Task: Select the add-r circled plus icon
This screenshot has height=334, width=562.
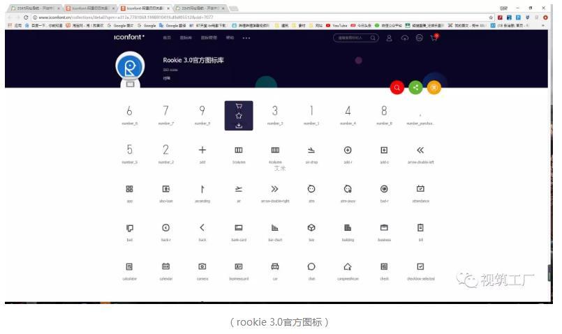Action: click(348, 150)
